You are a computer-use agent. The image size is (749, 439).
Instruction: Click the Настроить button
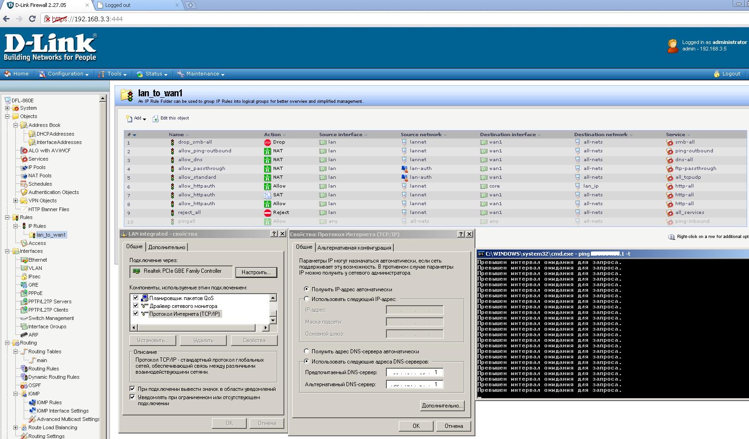tap(256, 272)
